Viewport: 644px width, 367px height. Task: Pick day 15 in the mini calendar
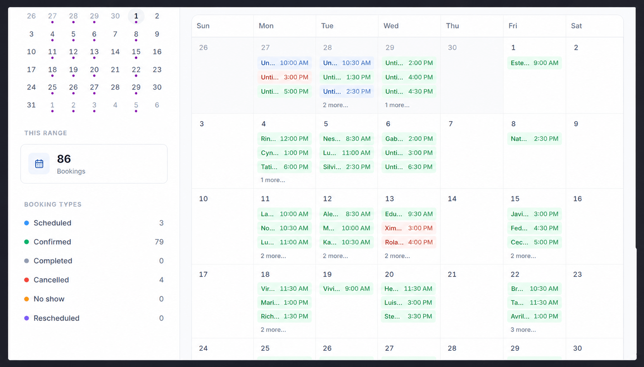click(136, 52)
